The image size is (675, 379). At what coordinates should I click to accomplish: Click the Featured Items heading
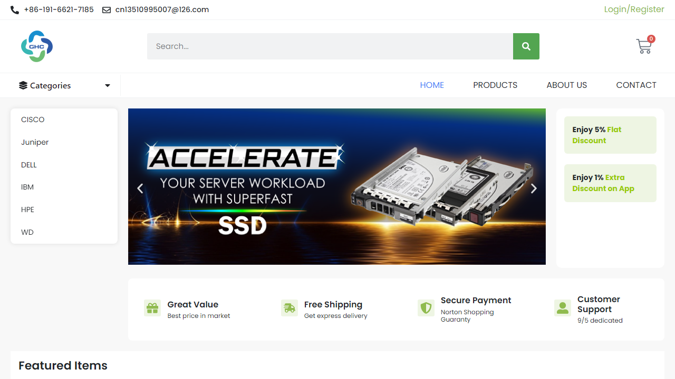63,365
